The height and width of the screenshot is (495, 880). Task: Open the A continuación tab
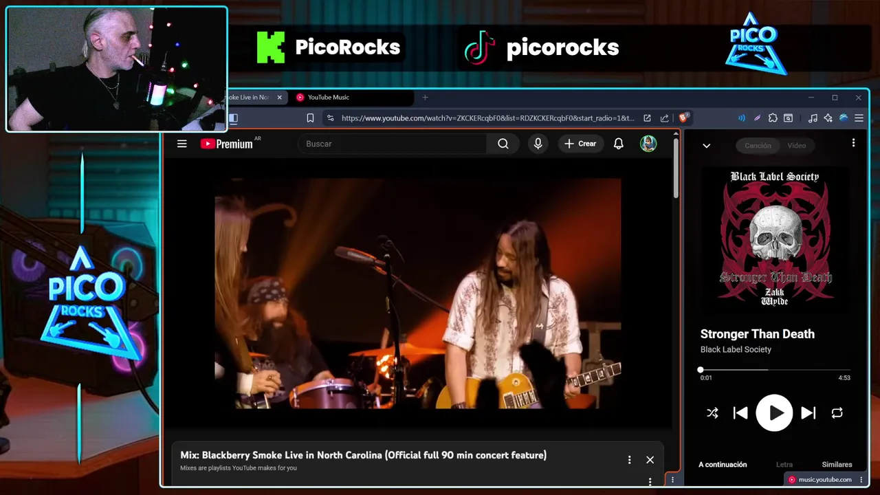pyautogui.click(x=723, y=465)
